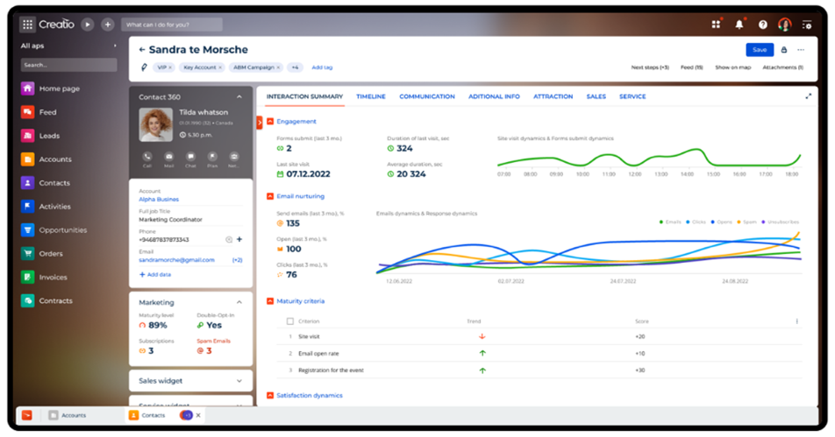
Task: Click the What can I do for you field
Action: pos(172,25)
